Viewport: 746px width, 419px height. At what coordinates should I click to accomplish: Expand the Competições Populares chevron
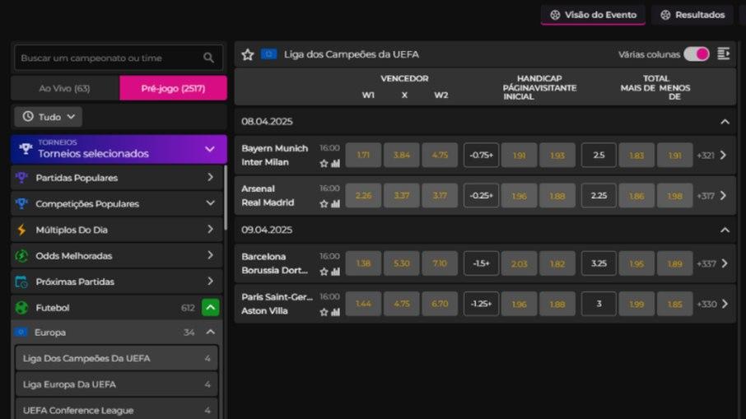pos(210,203)
